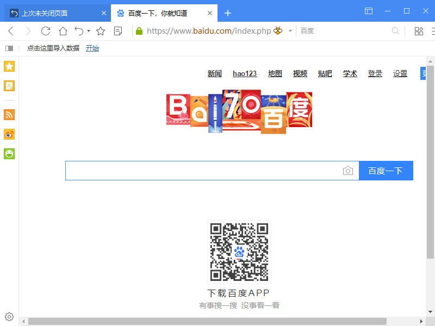Click the Baidu URL in address bar
The image size is (435, 326).
[209, 31]
